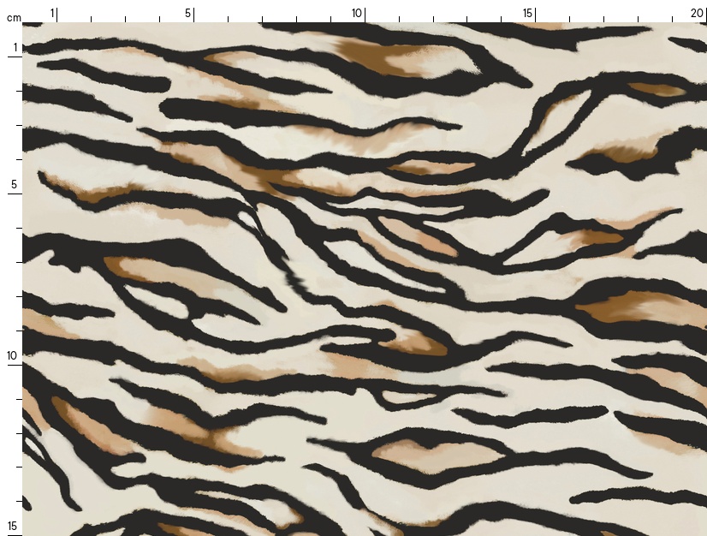Click the 10 cm mark on top ruler

(x=363, y=14)
